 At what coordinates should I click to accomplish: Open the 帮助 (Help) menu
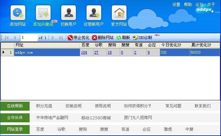[x=188, y=5]
